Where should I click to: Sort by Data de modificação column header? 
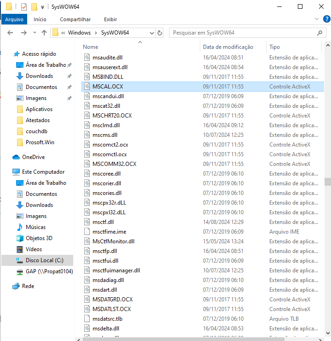(x=228, y=47)
